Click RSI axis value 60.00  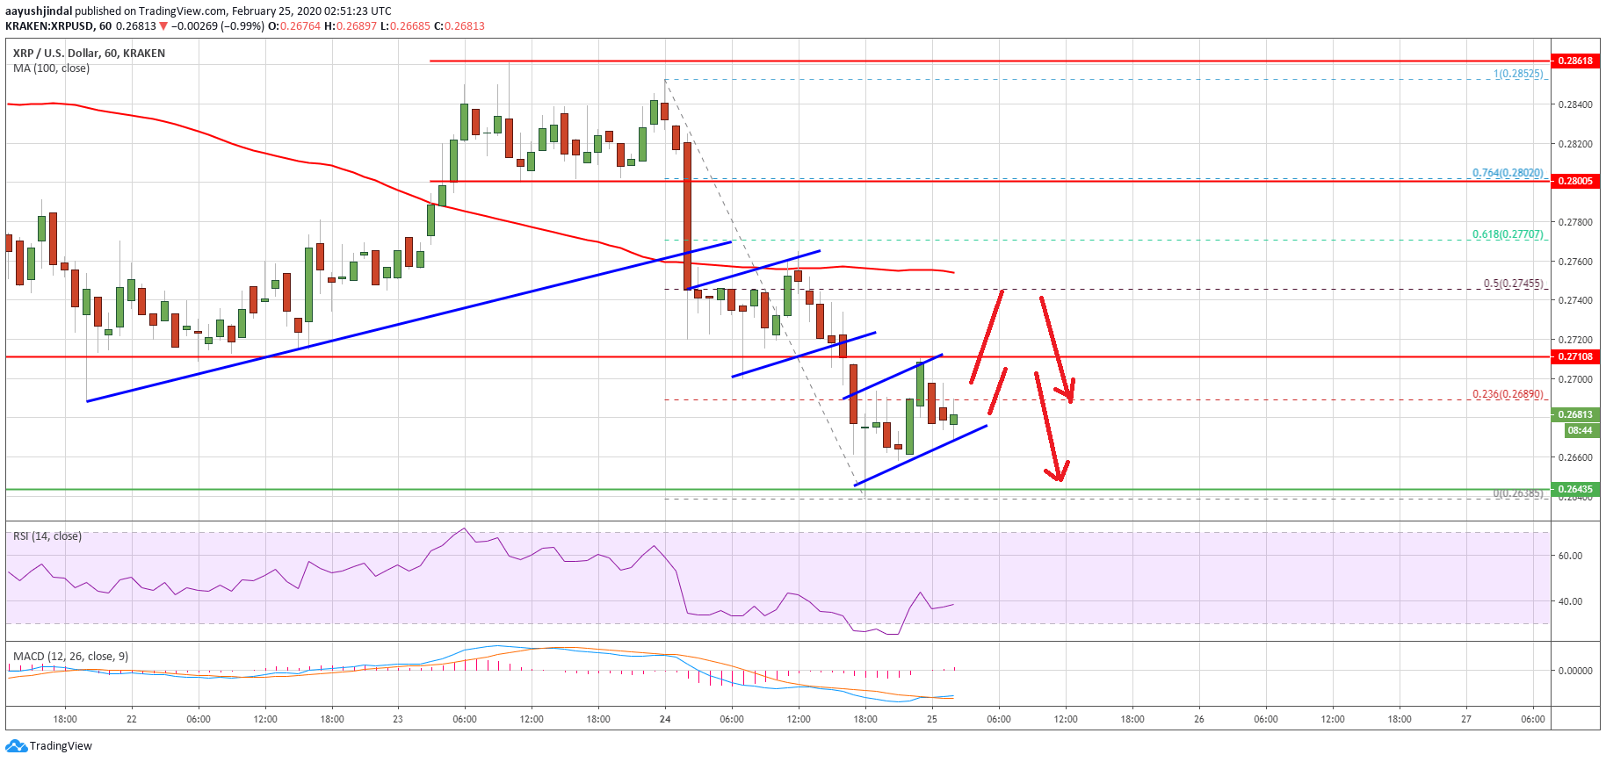click(x=1570, y=556)
